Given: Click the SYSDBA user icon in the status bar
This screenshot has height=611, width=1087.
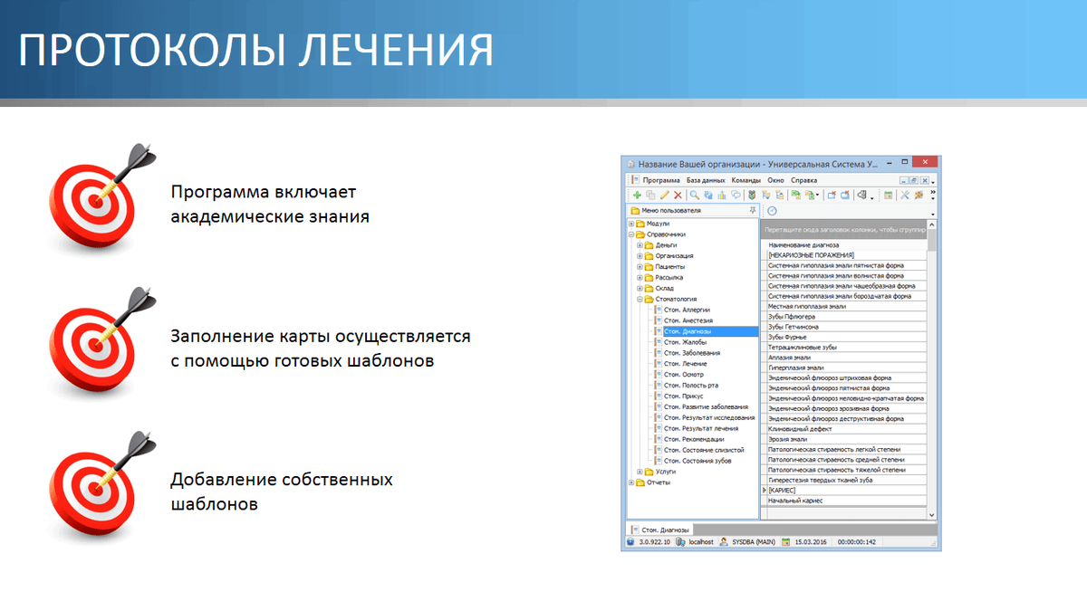Looking at the screenshot, I should click(x=722, y=541).
